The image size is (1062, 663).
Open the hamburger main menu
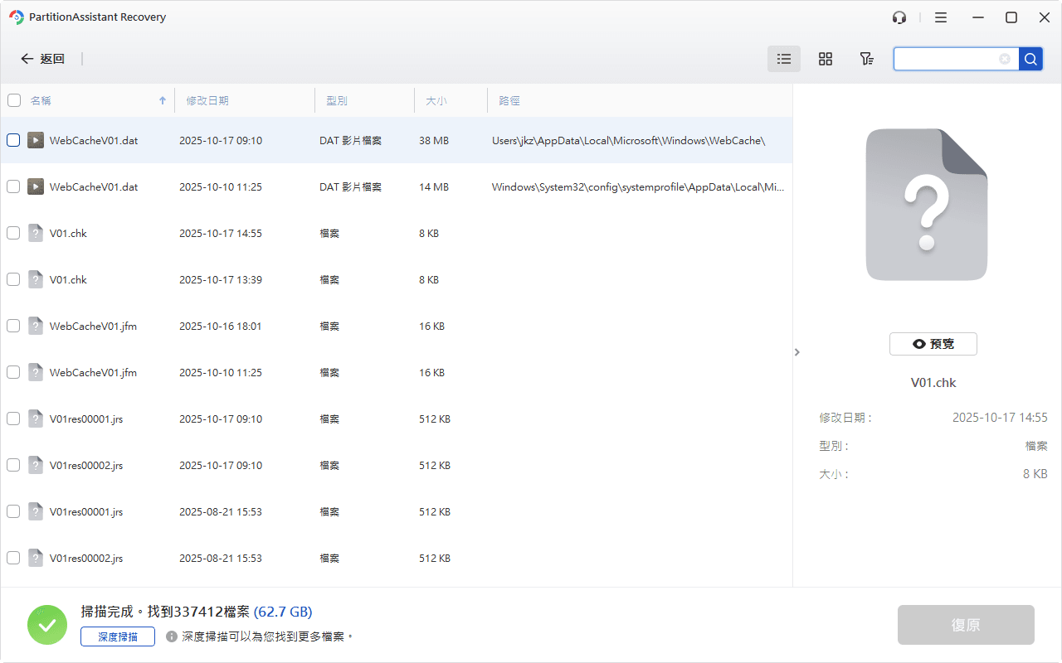(941, 17)
